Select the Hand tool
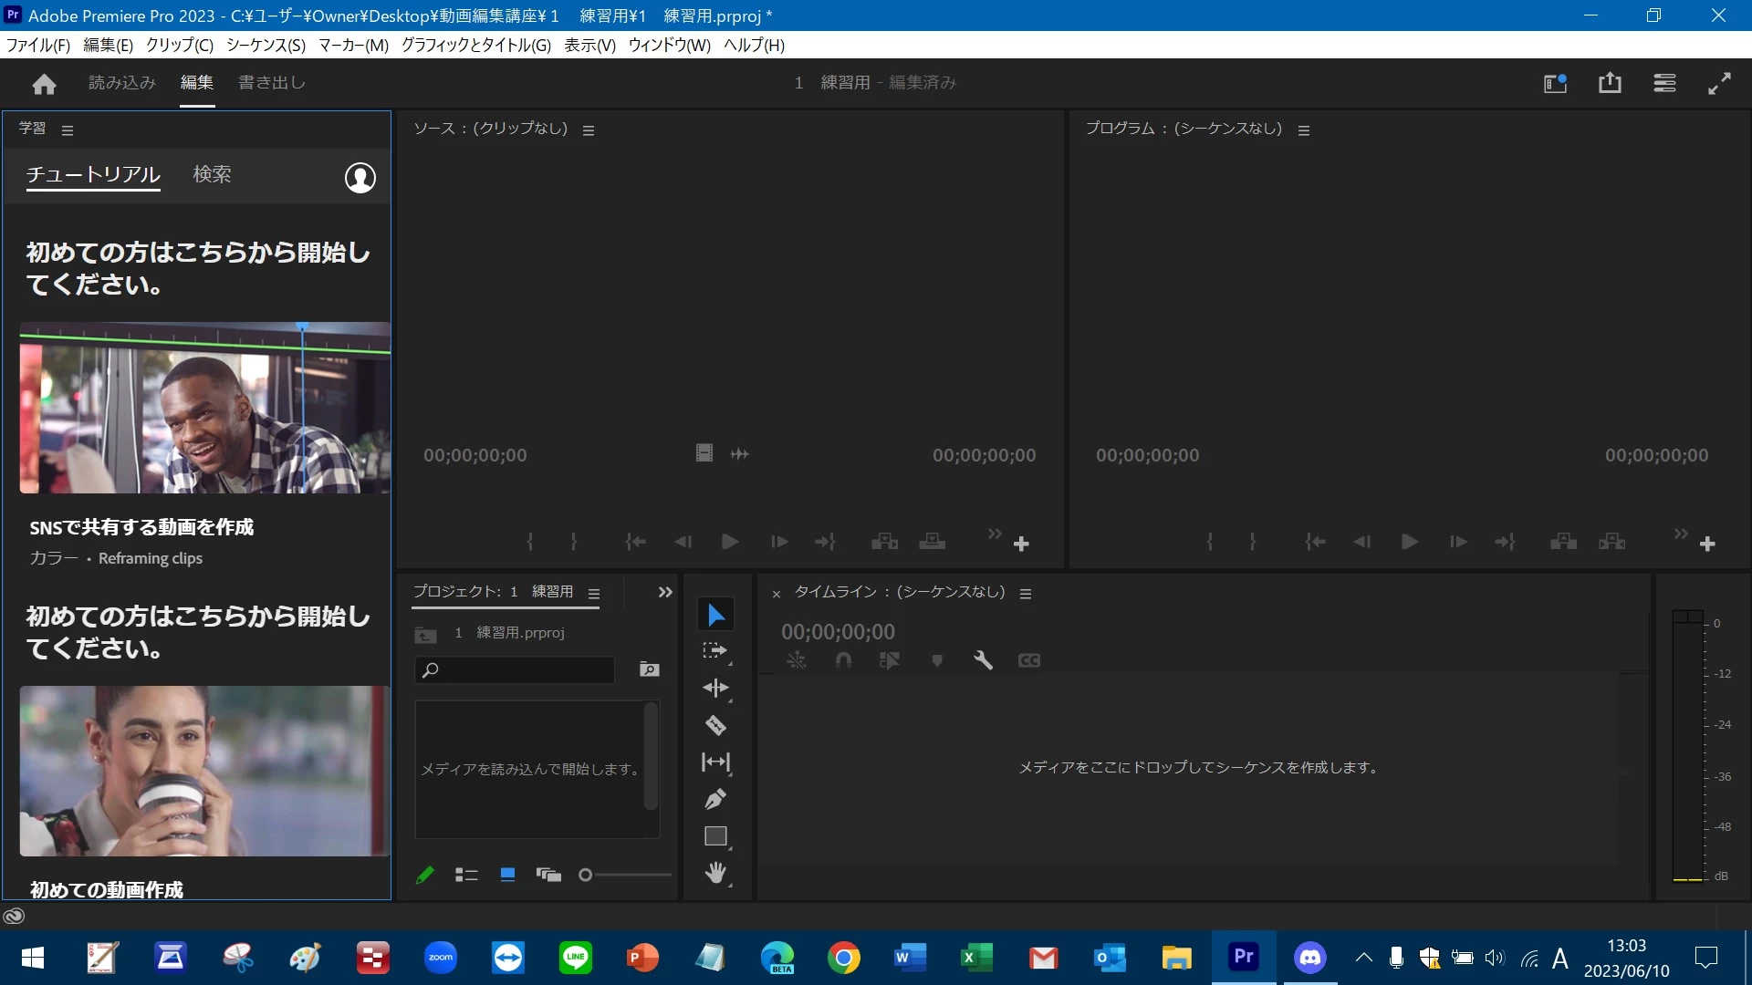The width and height of the screenshot is (1752, 985). tap(715, 874)
